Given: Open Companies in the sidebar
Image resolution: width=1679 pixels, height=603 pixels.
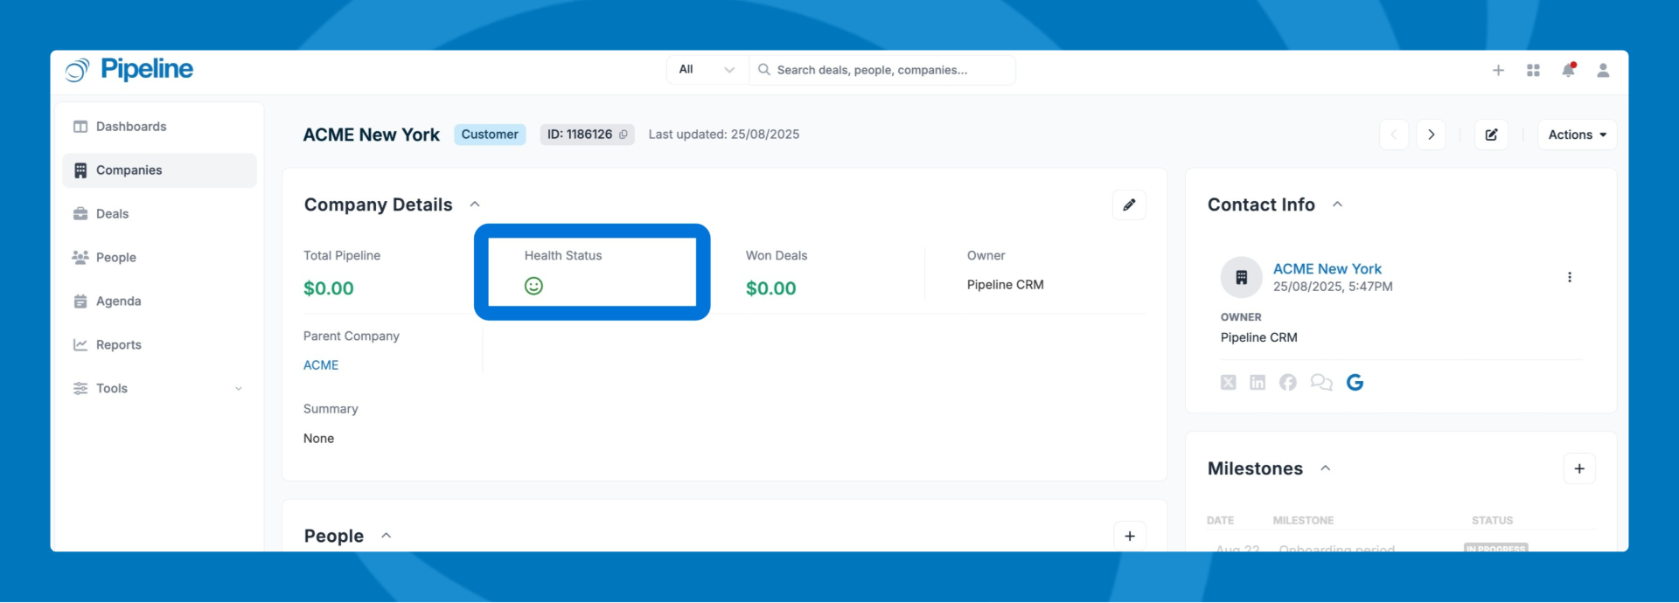Looking at the screenshot, I should 159,170.
